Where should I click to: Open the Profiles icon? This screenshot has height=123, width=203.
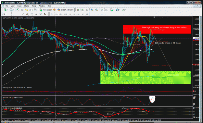click(x=11, y=10)
